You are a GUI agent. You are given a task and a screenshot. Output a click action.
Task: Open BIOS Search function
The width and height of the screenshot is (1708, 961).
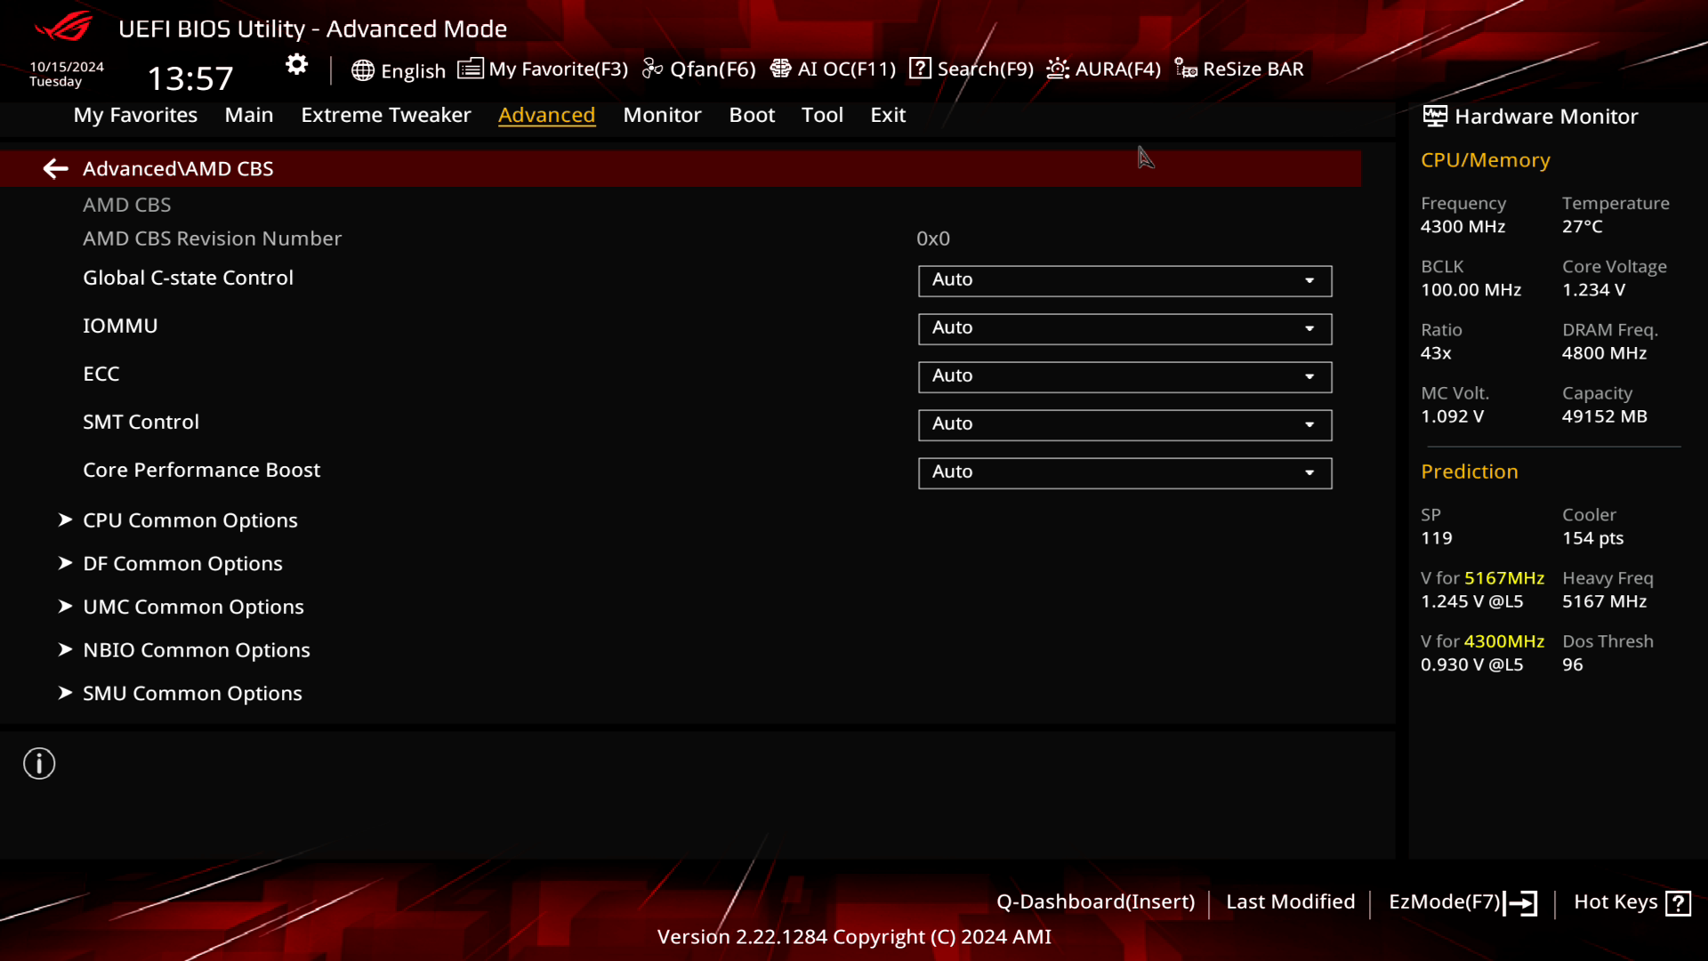pyautogui.click(x=971, y=68)
